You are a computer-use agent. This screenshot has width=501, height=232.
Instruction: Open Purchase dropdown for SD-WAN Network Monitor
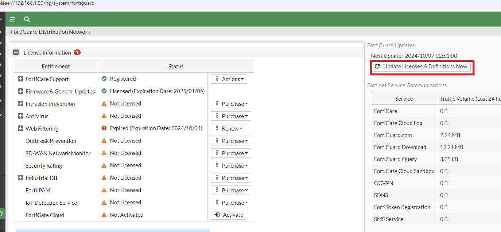pyautogui.click(x=231, y=153)
